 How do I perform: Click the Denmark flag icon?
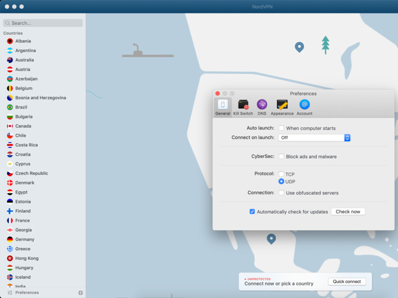click(x=10, y=183)
